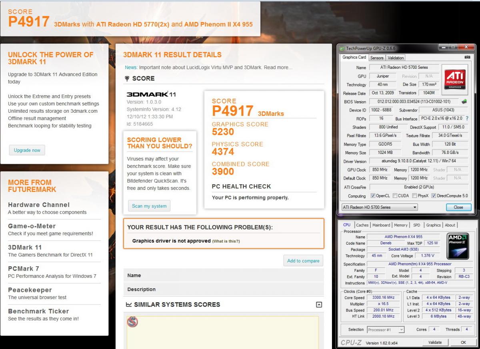Click the Driver Version field in GPU-Z
The width and height of the screenshot is (480, 349).
(419, 162)
